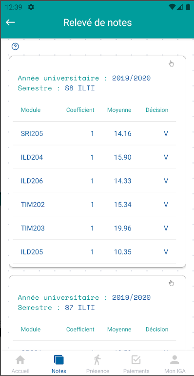Open the Accueil home icon
194x376 pixels.
pyautogui.click(x=20, y=360)
